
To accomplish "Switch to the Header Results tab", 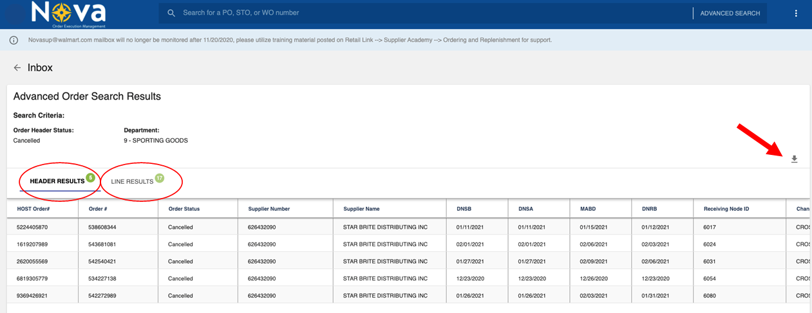I will (x=57, y=181).
